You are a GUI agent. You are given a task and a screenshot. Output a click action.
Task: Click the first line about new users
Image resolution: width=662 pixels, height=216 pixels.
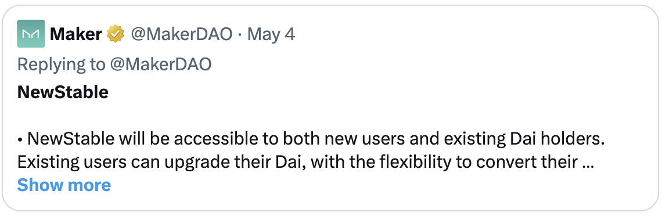pos(311,139)
